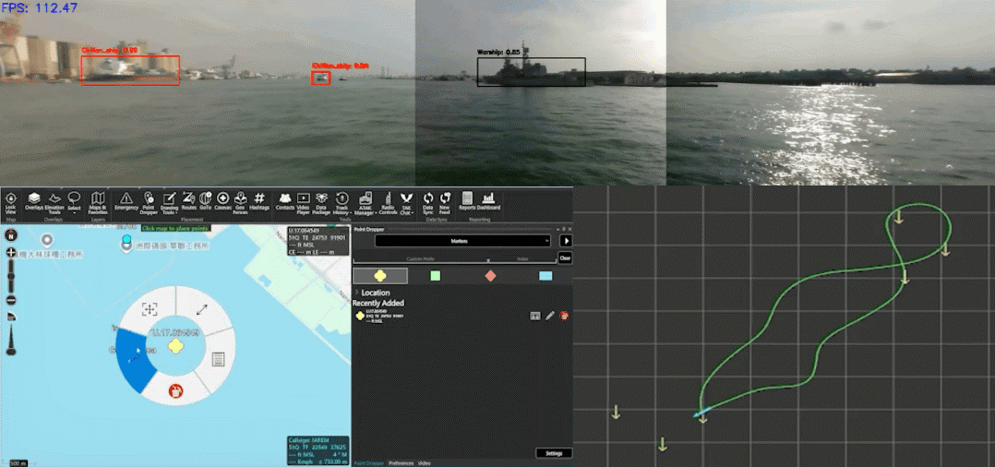
Task: Select the red diamond marker type
Action: click(490, 276)
